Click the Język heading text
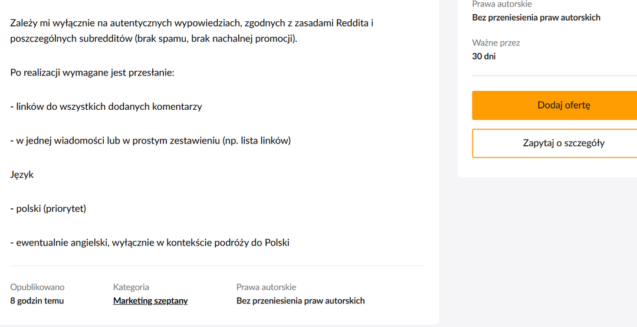The height and width of the screenshot is (327, 637). [22, 175]
